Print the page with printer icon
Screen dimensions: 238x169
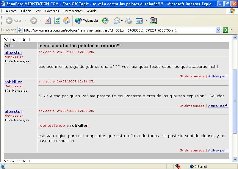(x=129, y=21)
